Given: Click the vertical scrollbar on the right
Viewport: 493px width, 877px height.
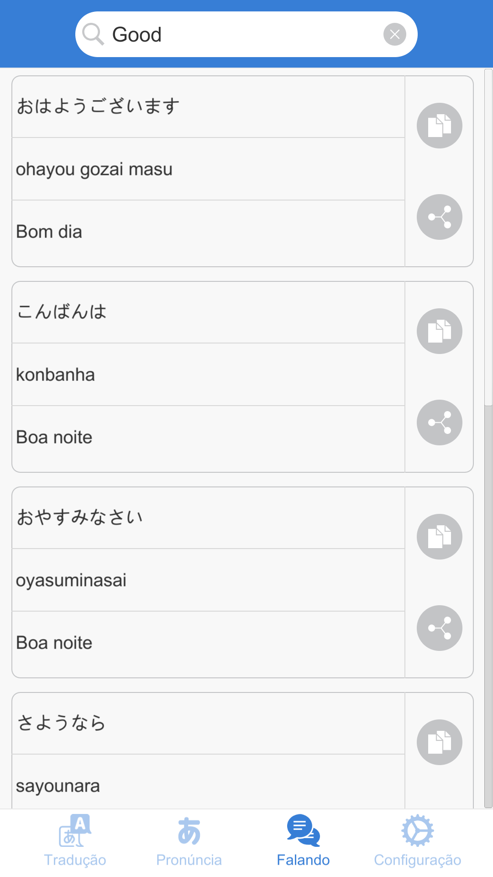Looking at the screenshot, I should coord(488,238).
